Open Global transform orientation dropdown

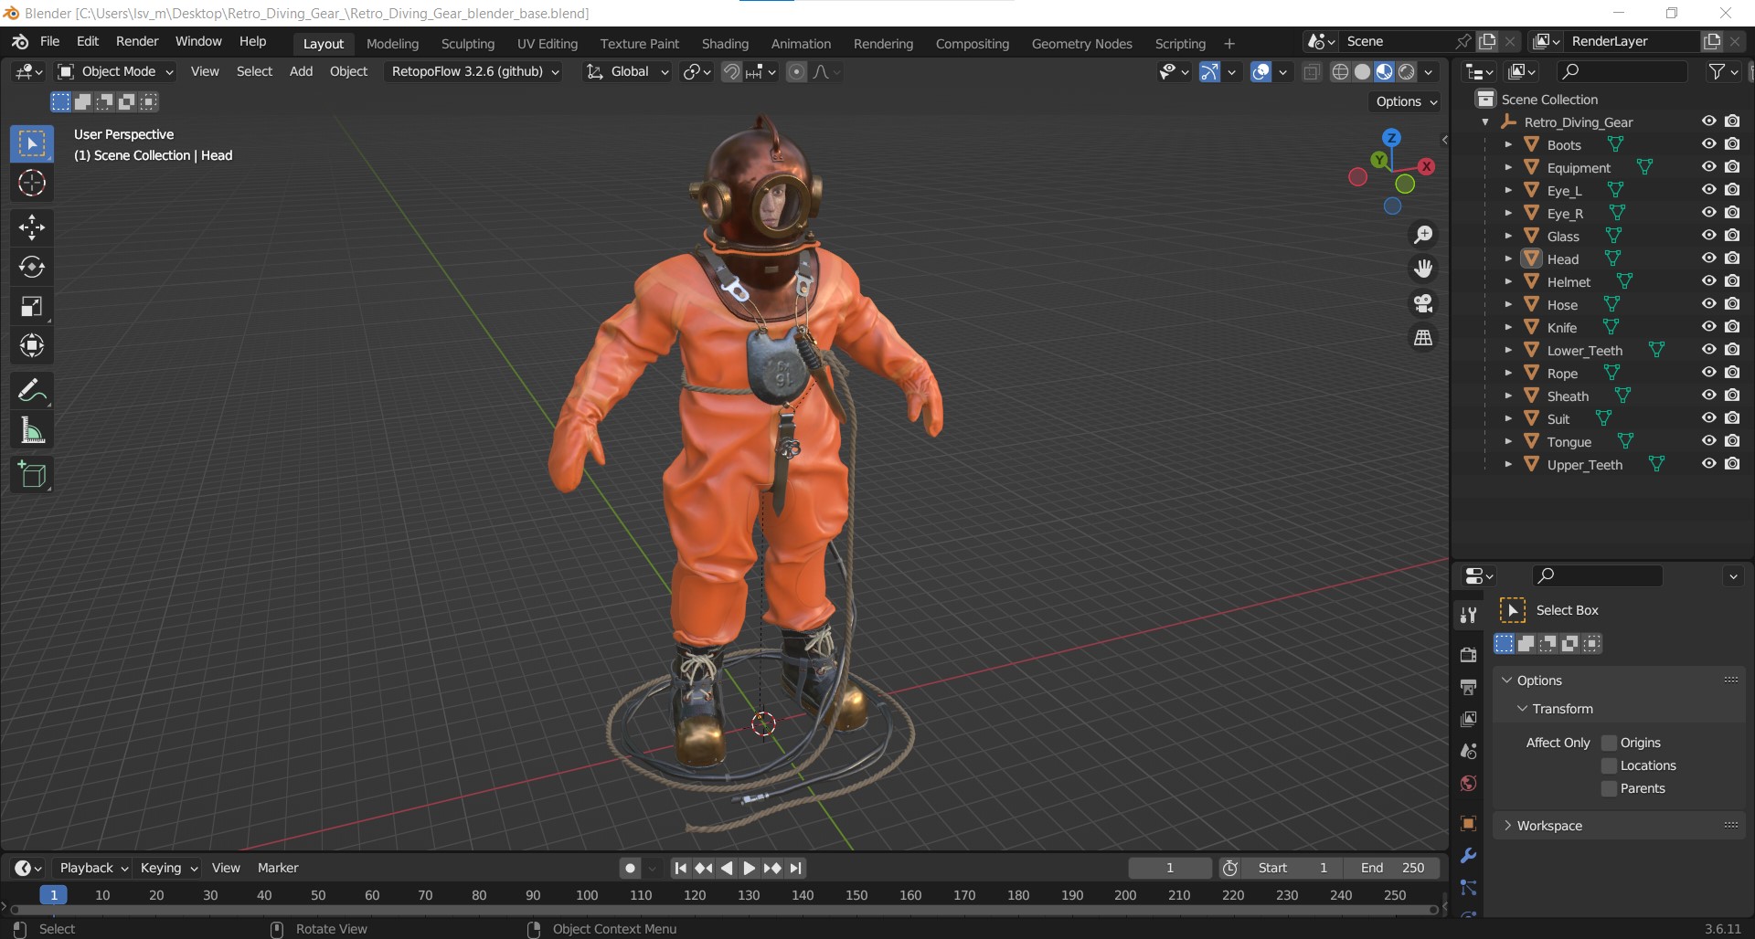[x=627, y=71]
